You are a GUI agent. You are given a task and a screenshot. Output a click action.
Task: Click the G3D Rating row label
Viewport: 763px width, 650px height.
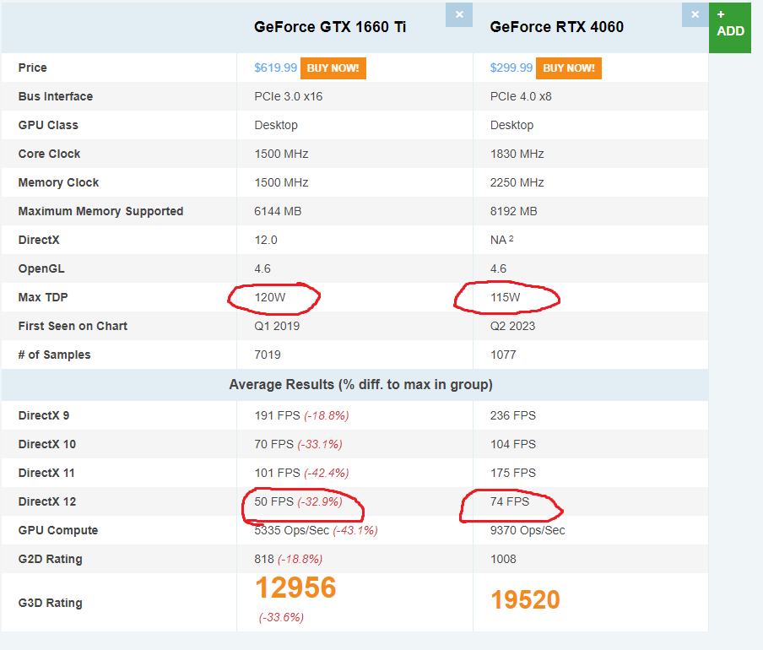coord(50,603)
